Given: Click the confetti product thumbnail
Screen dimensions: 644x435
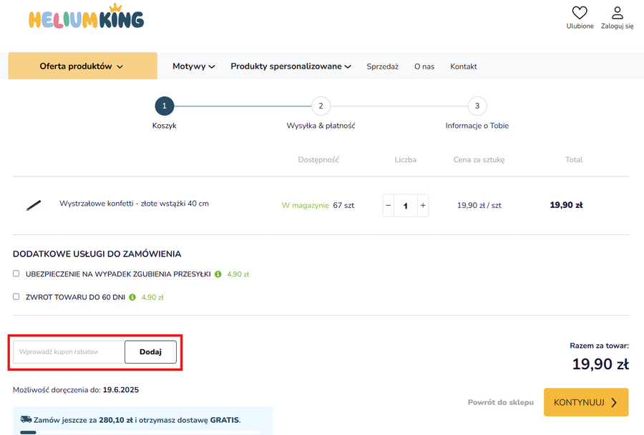Looking at the screenshot, I should pos(34,205).
